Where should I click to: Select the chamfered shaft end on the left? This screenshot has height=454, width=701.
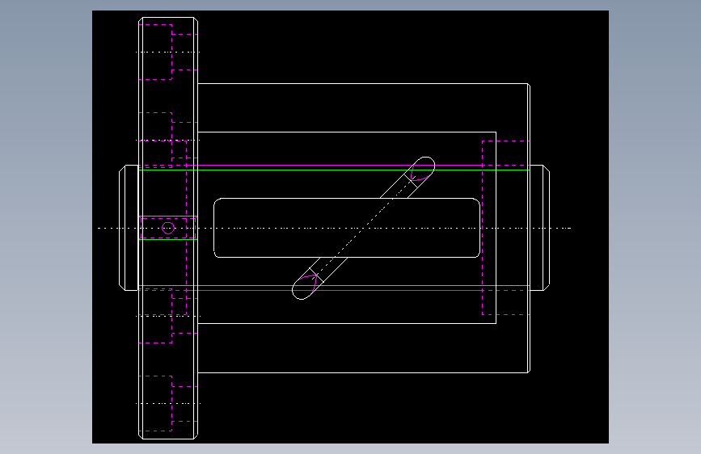pyautogui.click(x=129, y=228)
